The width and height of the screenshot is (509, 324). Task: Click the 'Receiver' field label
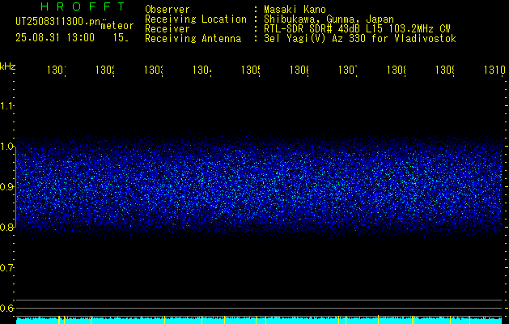tap(168, 29)
